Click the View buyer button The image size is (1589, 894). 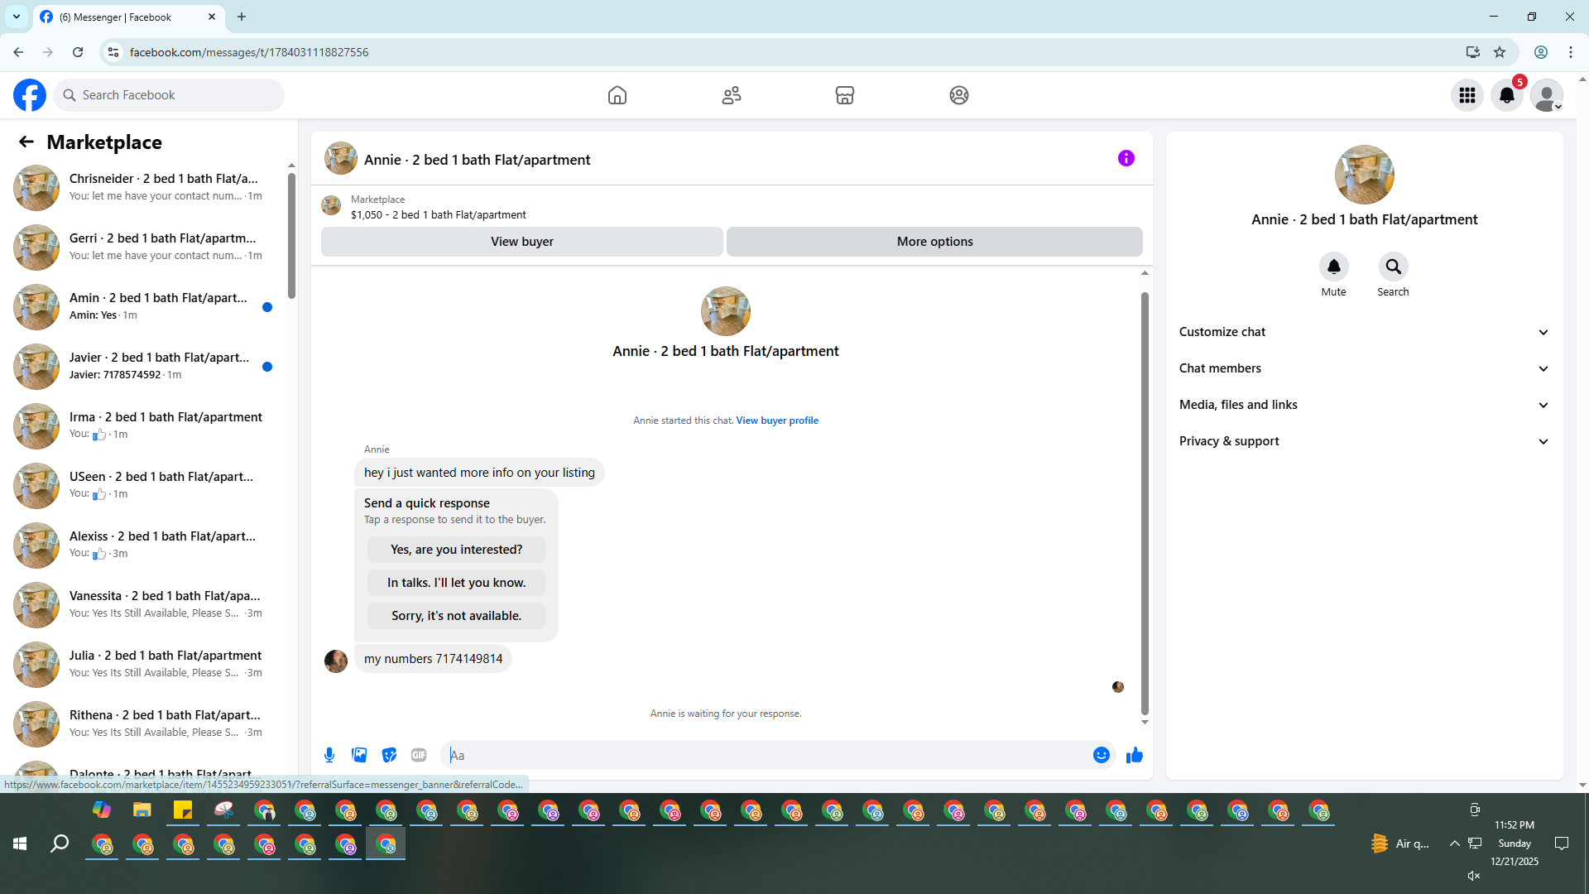pos(521,242)
